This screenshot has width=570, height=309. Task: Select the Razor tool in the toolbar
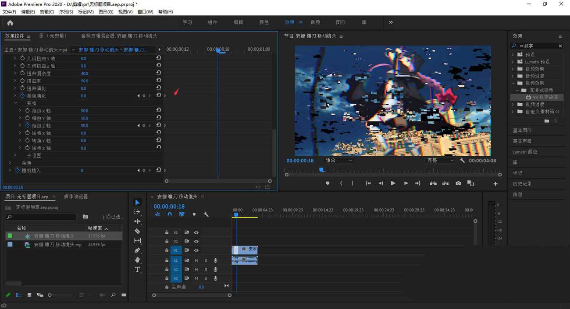point(137,231)
